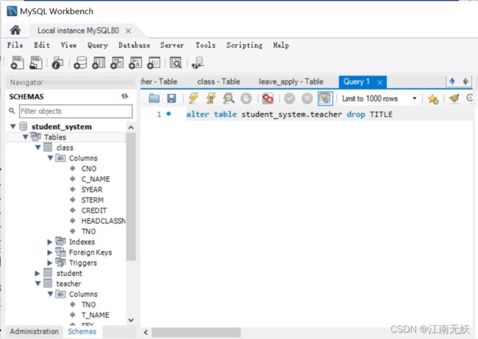Select the C_NAME column
Viewport: 478px width, 339px height.
pos(96,179)
